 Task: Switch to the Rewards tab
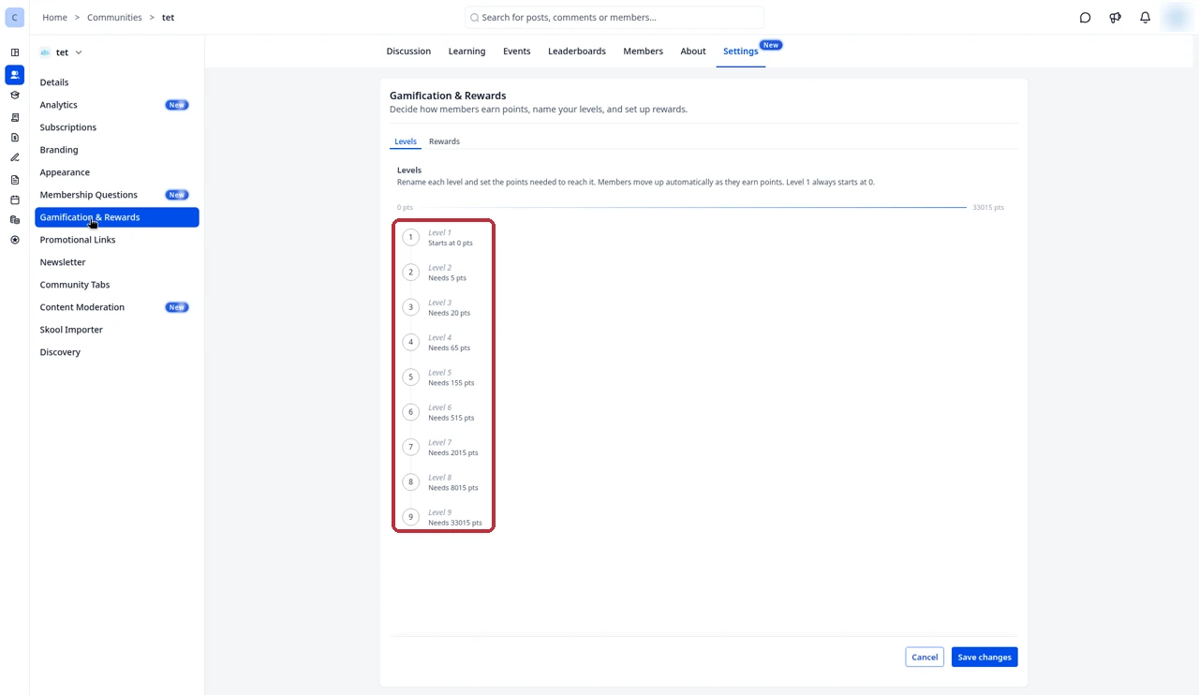(444, 141)
